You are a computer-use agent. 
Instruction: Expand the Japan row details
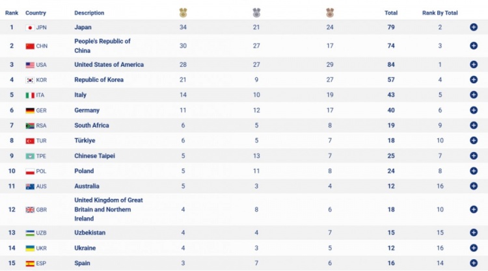coord(474,27)
